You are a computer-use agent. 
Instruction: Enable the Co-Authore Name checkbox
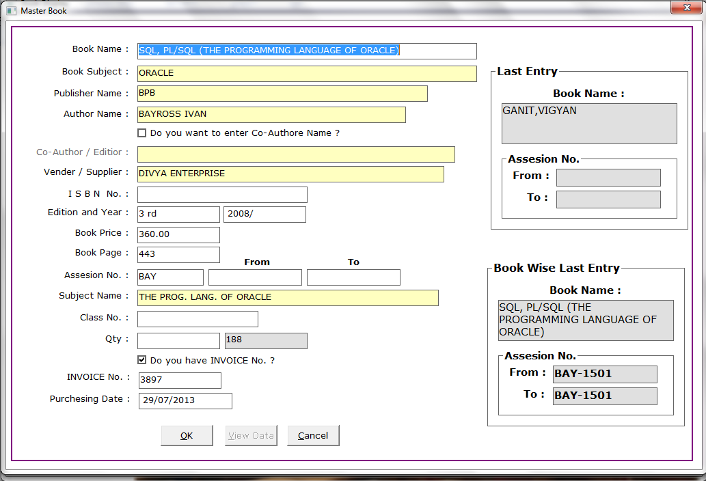click(x=142, y=133)
